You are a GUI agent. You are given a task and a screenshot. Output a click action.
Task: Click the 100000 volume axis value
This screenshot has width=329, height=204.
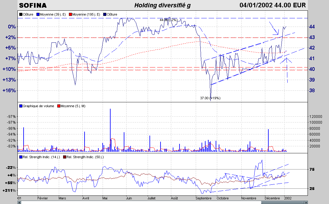pos(316,122)
